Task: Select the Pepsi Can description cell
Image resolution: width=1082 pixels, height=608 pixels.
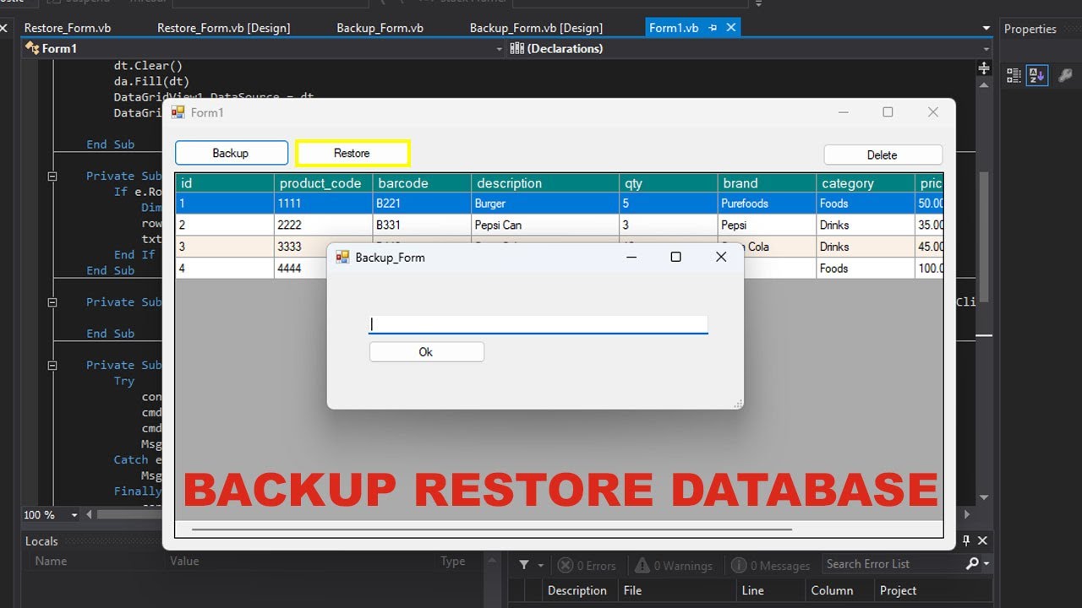Action: click(x=545, y=225)
